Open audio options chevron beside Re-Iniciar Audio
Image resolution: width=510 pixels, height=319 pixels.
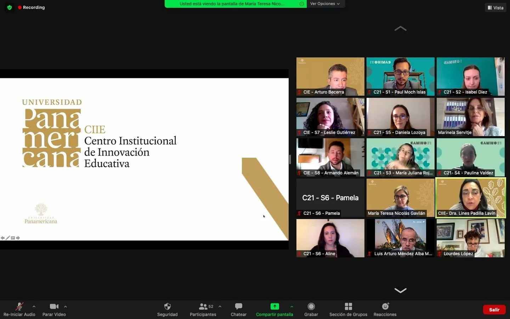pos(34,307)
